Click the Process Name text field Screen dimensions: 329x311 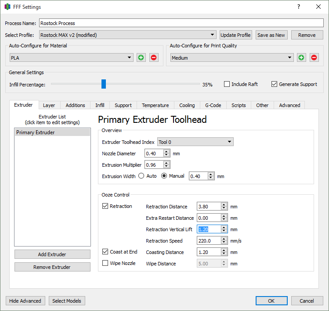point(181,23)
